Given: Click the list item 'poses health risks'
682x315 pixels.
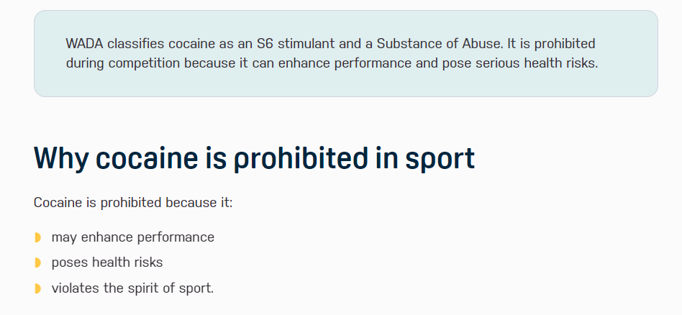Looking at the screenshot, I should tap(107, 262).
